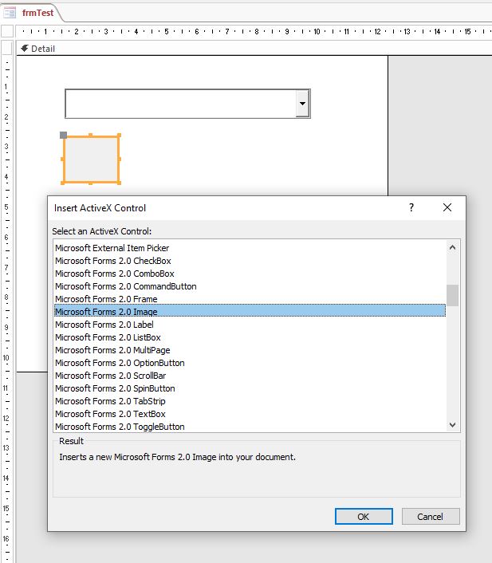Select Microsoft Forms 2.0 ScrollBar entry
Viewport: 492px width, 563px height.
click(250, 376)
